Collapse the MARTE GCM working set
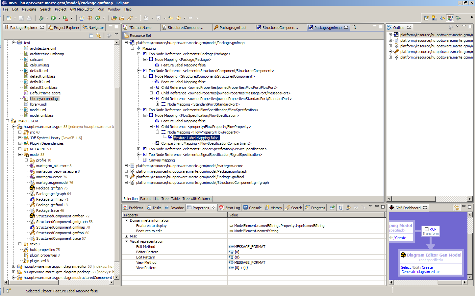This screenshot has width=475, height=296. point(7,121)
